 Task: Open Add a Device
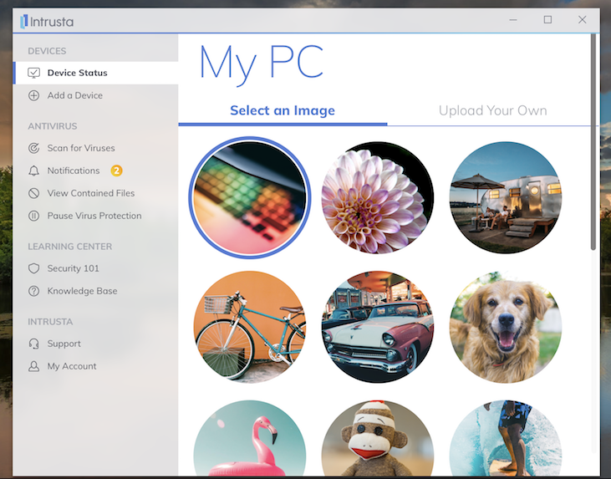(x=96, y=95)
